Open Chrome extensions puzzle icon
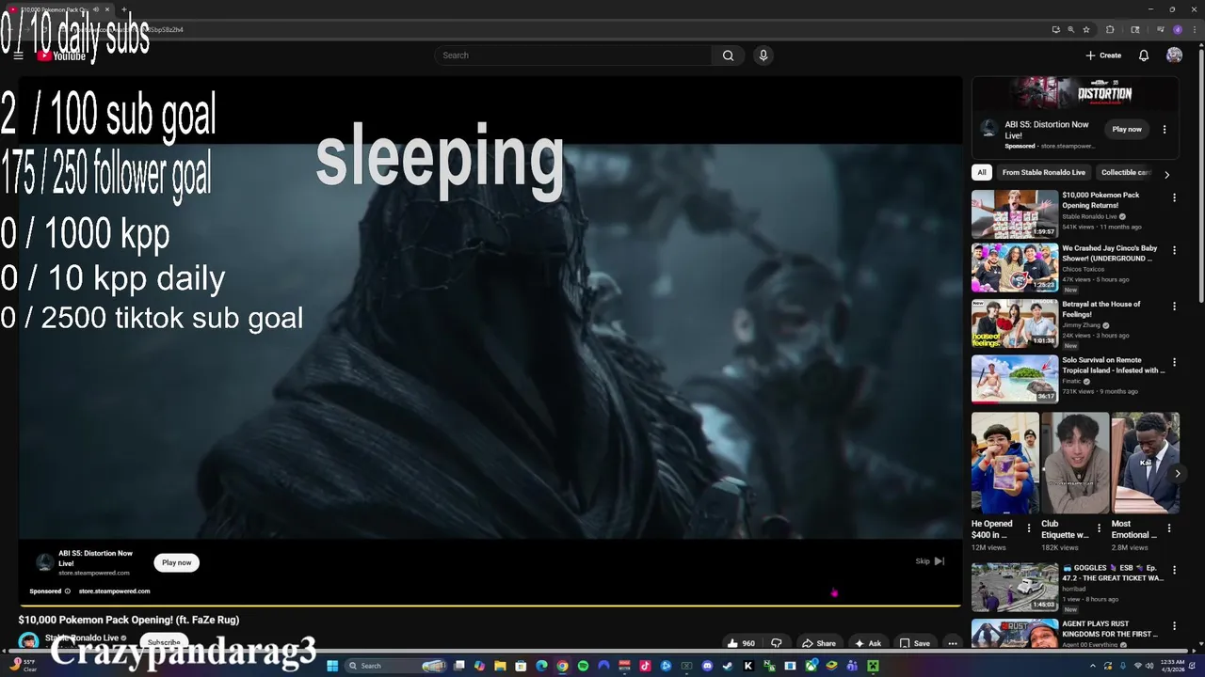1205x677 pixels. click(1110, 29)
